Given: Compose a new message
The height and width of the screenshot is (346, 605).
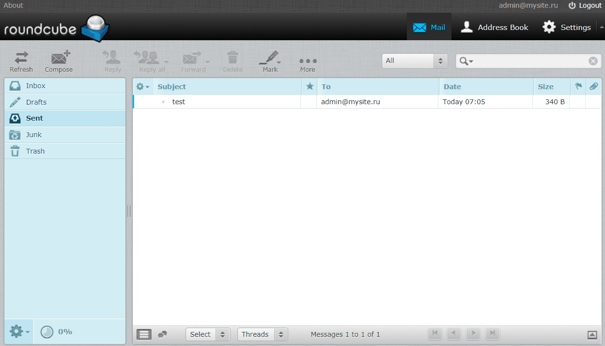Looking at the screenshot, I should click(59, 62).
